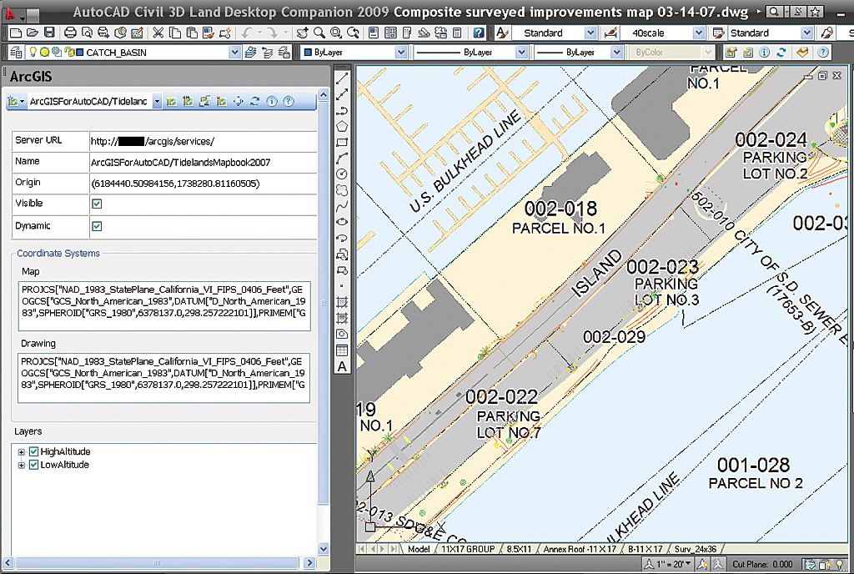Click the ArcGIS panel info icon

point(272,102)
